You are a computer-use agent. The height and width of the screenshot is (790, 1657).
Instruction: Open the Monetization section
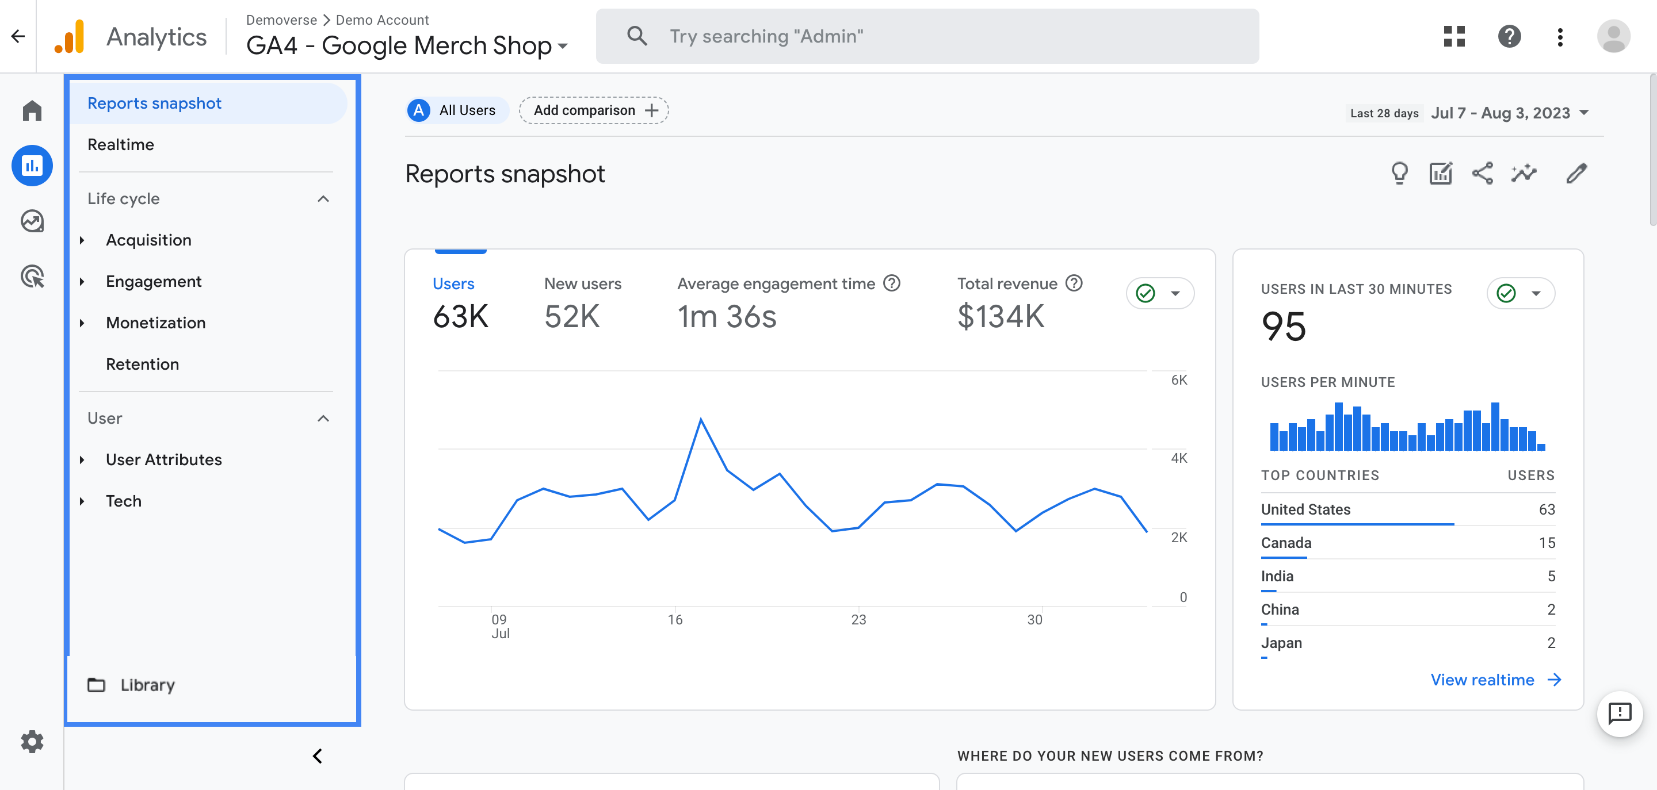pos(155,321)
